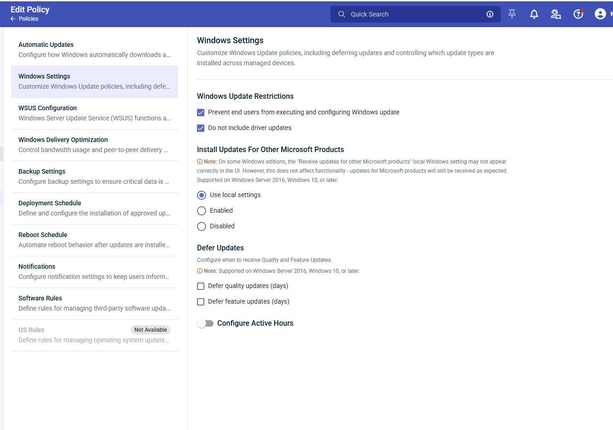This screenshot has width=613, height=430.
Task: Click the Policies back link
Action: [29, 19]
